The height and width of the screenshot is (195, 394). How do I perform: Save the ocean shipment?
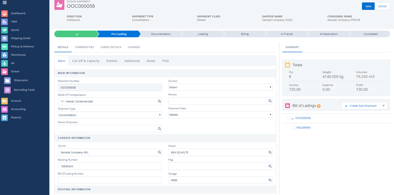tap(368, 6)
